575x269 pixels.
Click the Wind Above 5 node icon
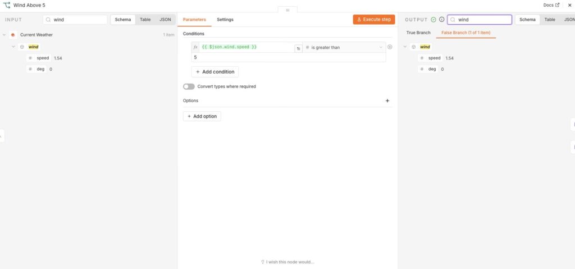click(x=7, y=5)
